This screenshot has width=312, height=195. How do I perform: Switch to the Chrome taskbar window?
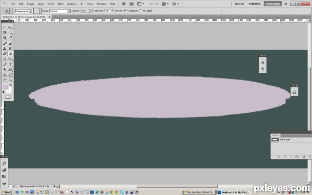tap(199, 192)
